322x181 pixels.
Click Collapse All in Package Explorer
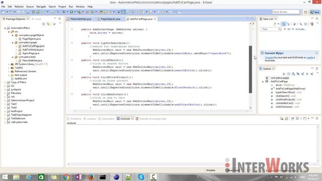tap(44, 24)
